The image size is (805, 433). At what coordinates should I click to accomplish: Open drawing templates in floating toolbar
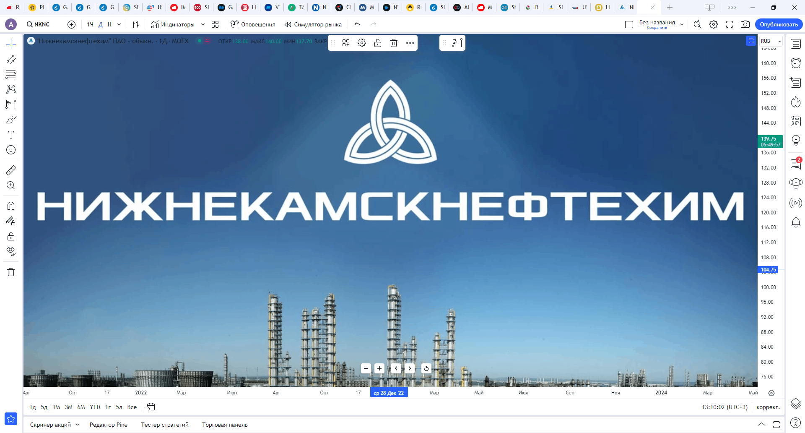(346, 43)
